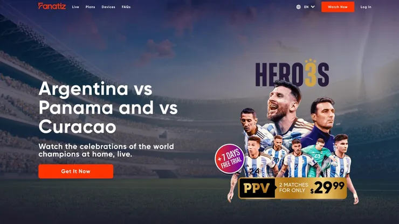Click the gold PPV badge

coord(257,188)
